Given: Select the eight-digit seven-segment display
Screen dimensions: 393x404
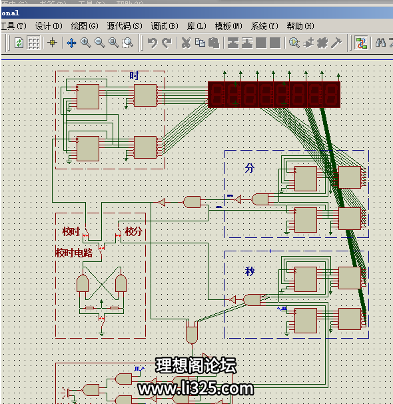Looking at the screenshot, I should pyautogui.click(x=274, y=95).
